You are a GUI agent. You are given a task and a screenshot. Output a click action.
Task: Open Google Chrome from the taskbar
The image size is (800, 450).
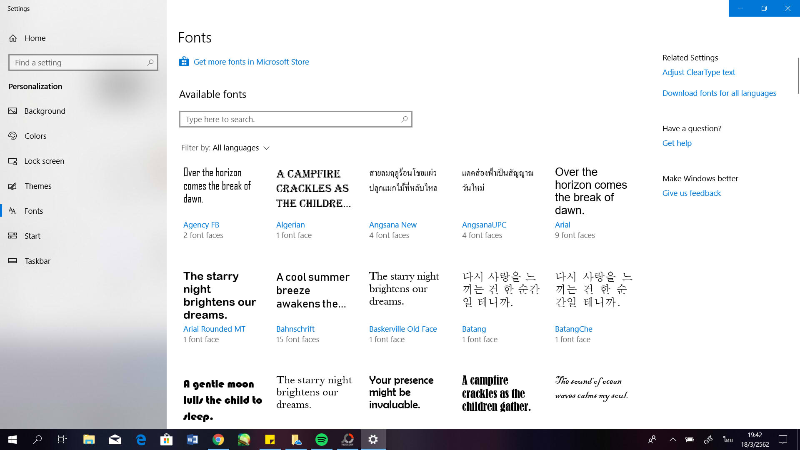point(218,440)
